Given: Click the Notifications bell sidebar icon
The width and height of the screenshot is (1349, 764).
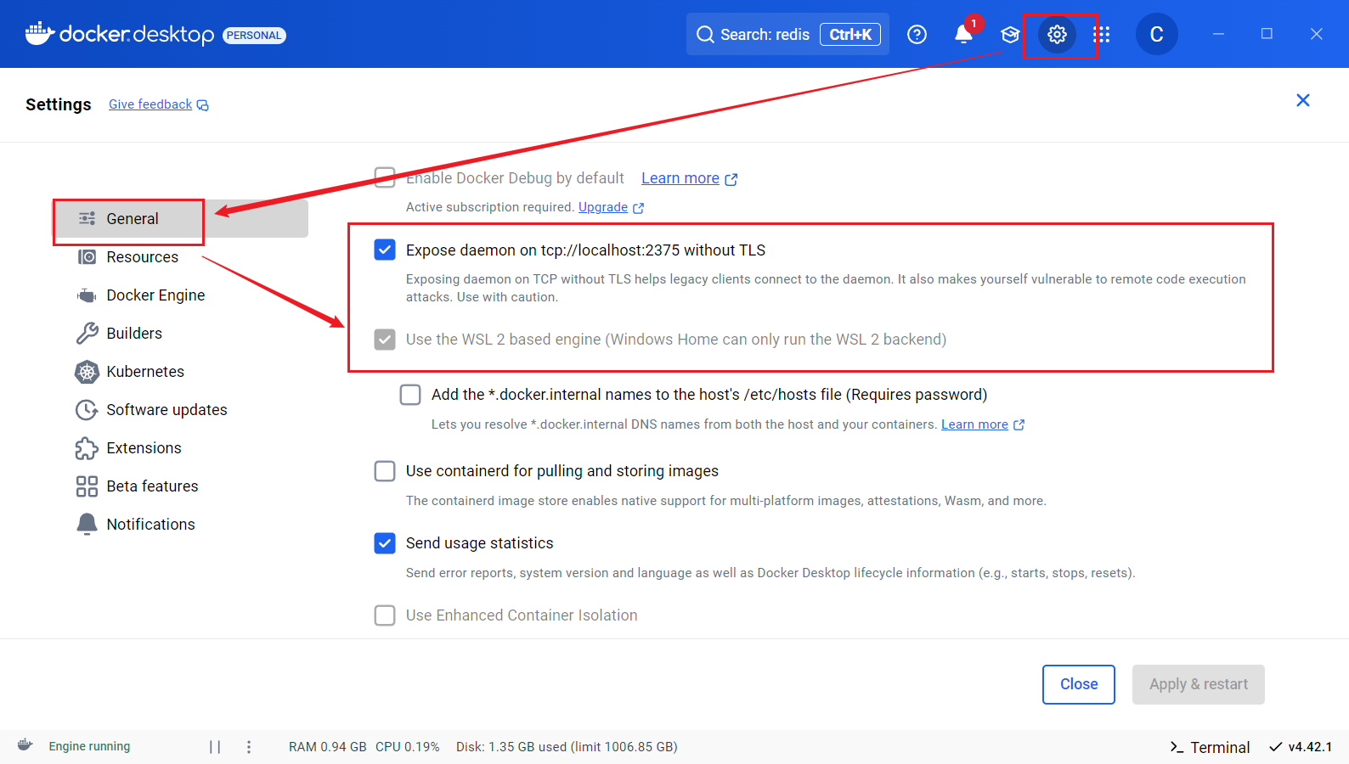Looking at the screenshot, I should tap(87, 525).
